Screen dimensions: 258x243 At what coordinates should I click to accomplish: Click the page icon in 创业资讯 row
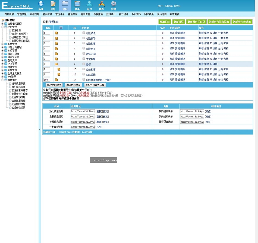56,33
